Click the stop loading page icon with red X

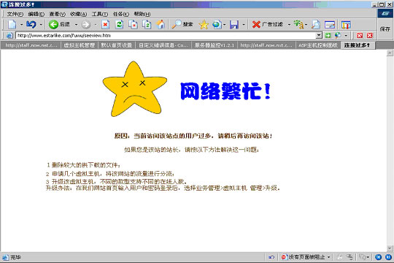105,24
